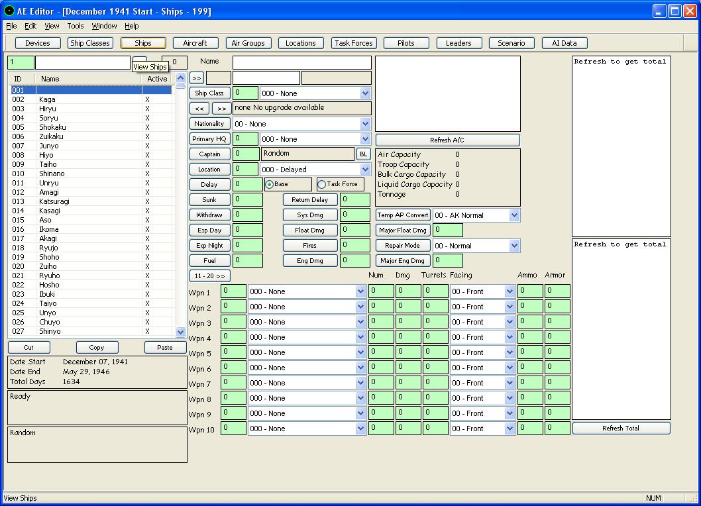Open the Help menu

click(131, 26)
